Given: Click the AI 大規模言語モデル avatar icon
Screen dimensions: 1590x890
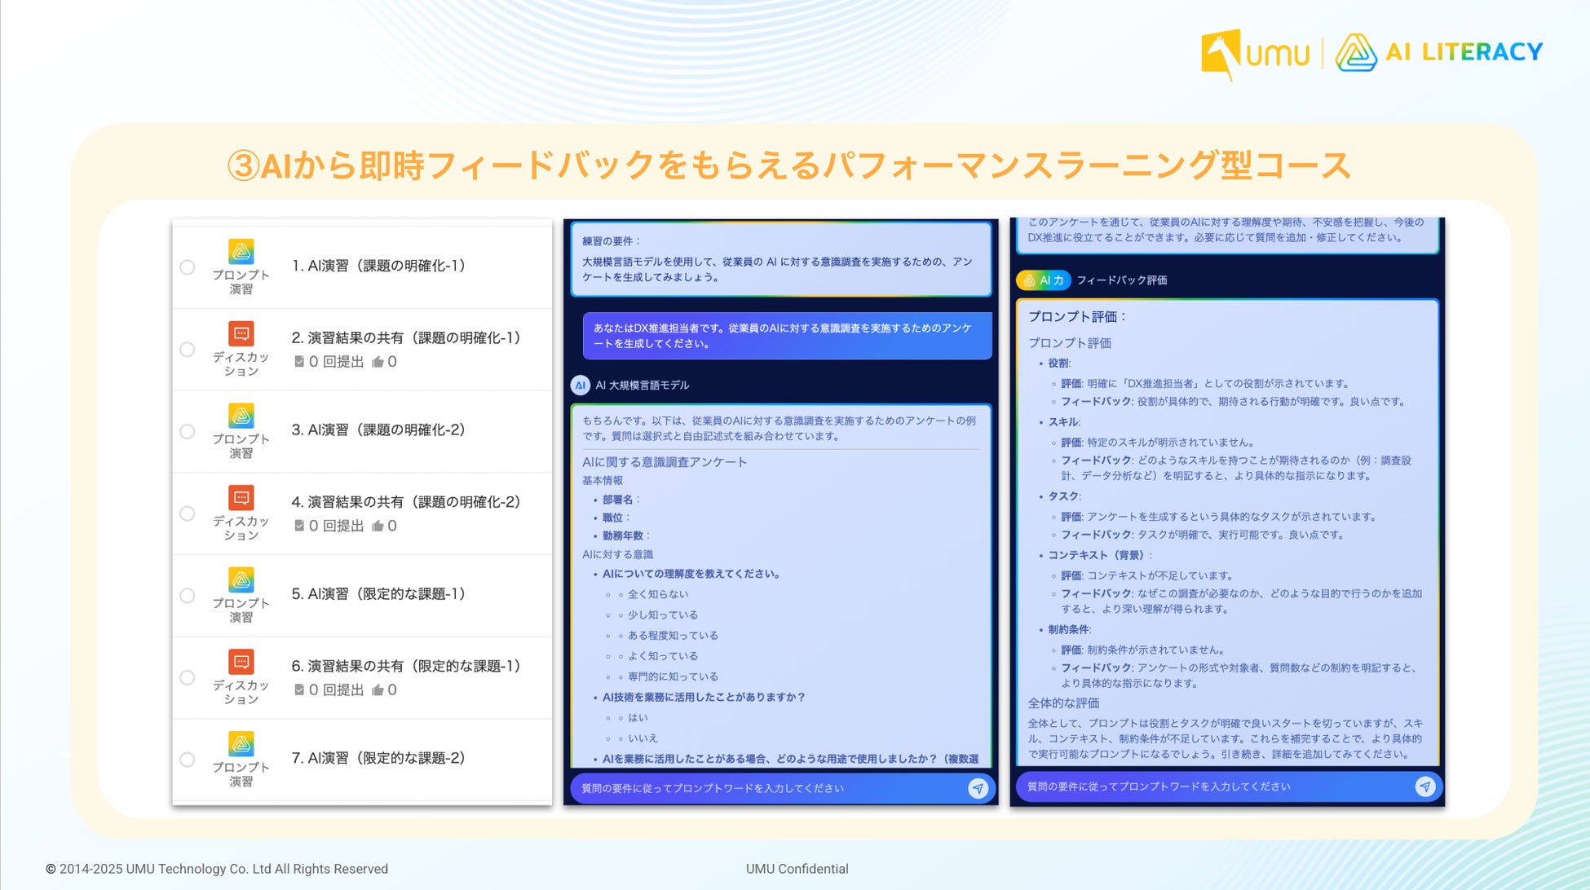Looking at the screenshot, I should (581, 386).
